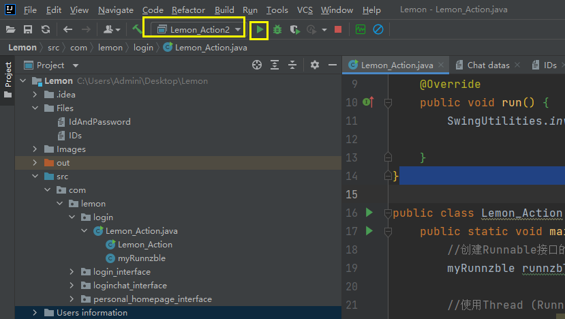Click the Collapse All icon
The image size is (565, 319).
point(292,65)
